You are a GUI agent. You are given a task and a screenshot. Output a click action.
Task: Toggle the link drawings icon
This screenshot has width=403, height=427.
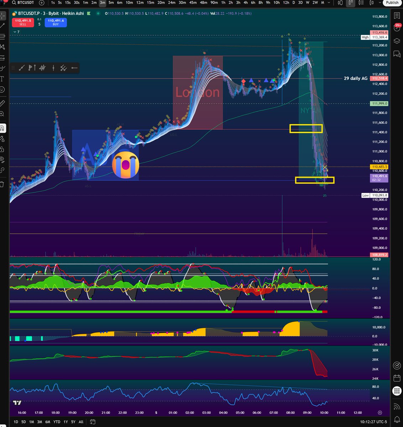(x=2, y=170)
